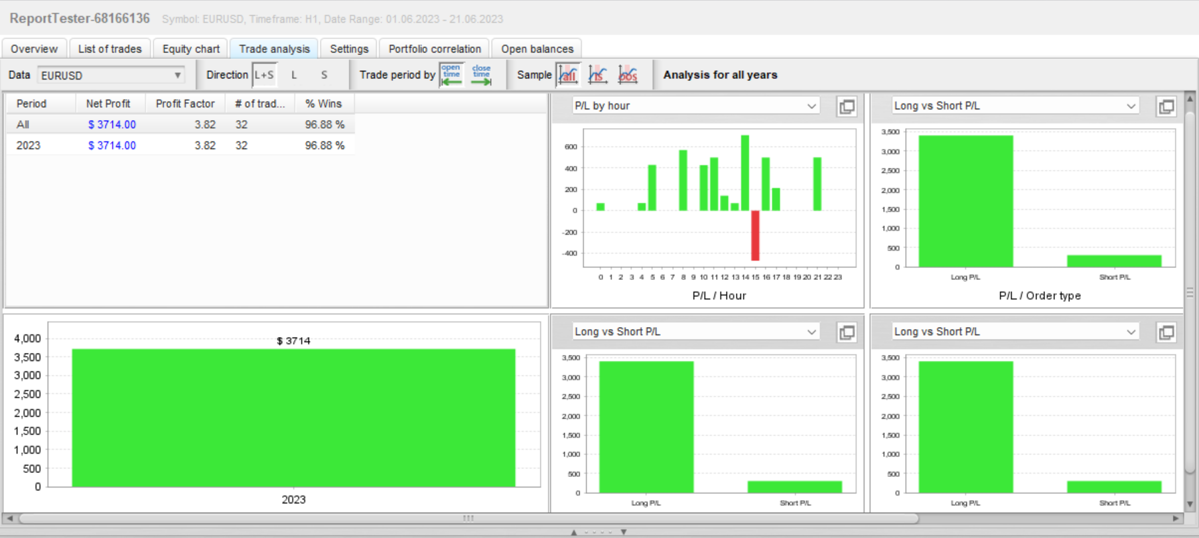Choose the out-of-sample 'oos' chart icon

(628, 75)
